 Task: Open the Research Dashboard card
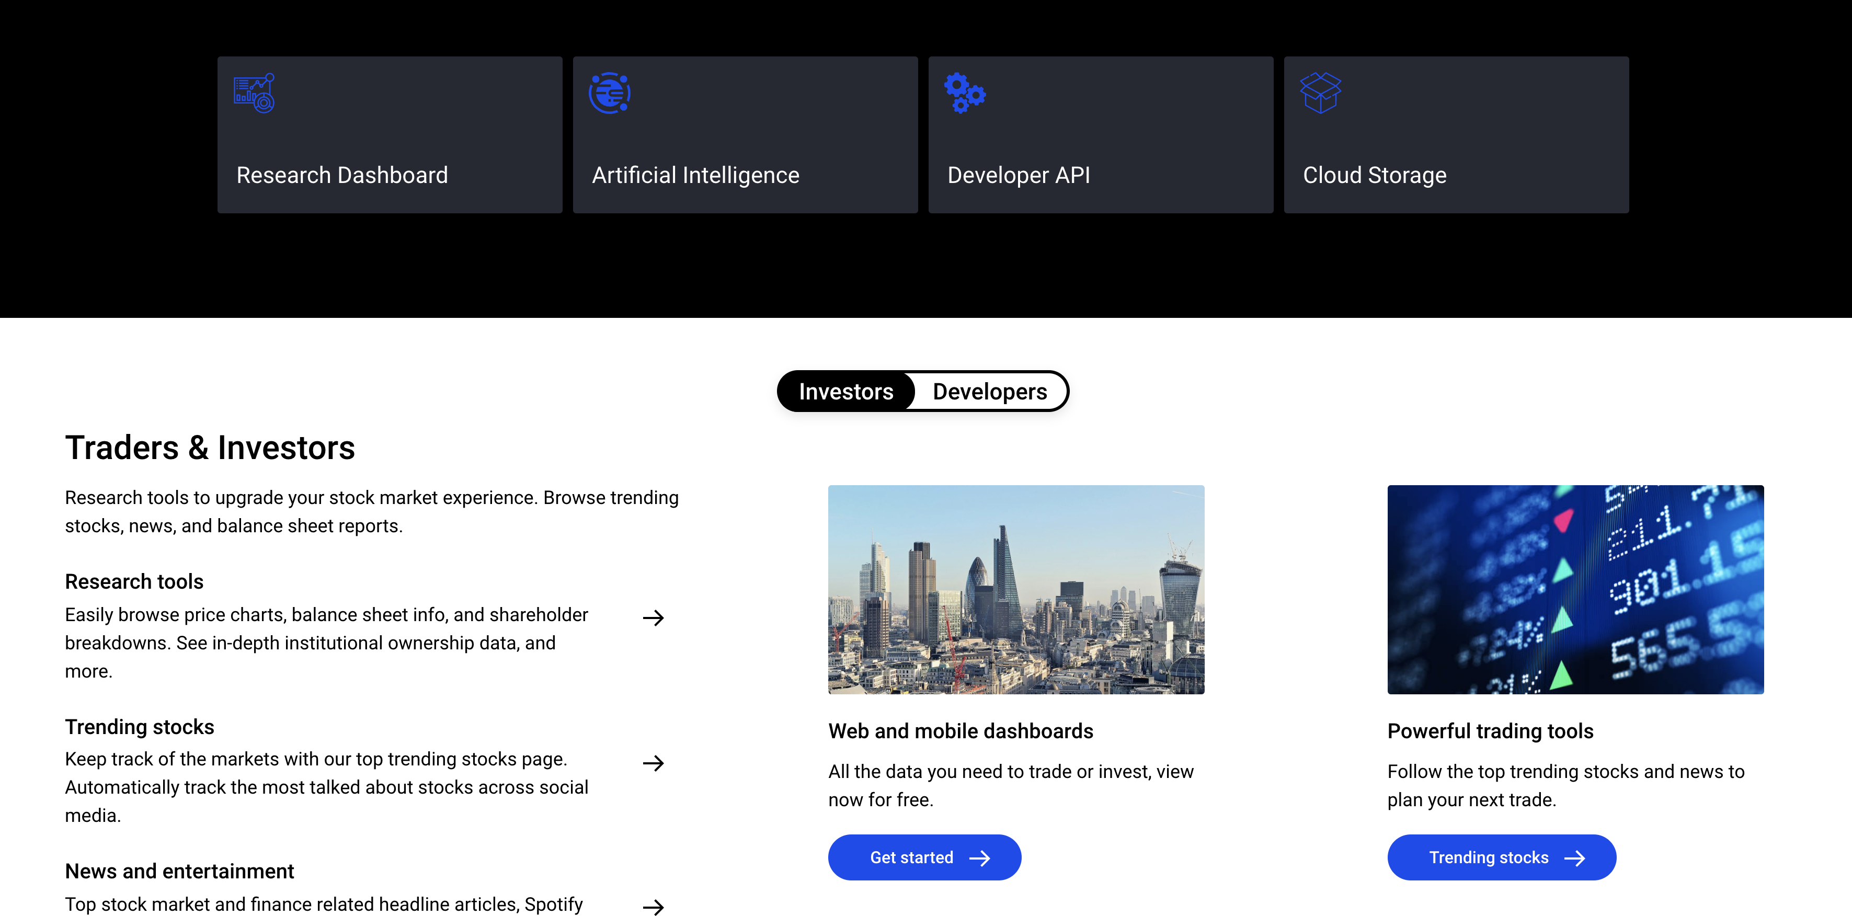pos(389,134)
